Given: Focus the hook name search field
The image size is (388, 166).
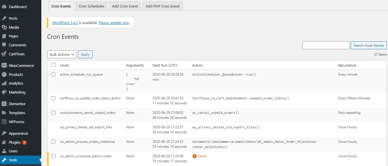Looking at the screenshot, I should (326, 45).
